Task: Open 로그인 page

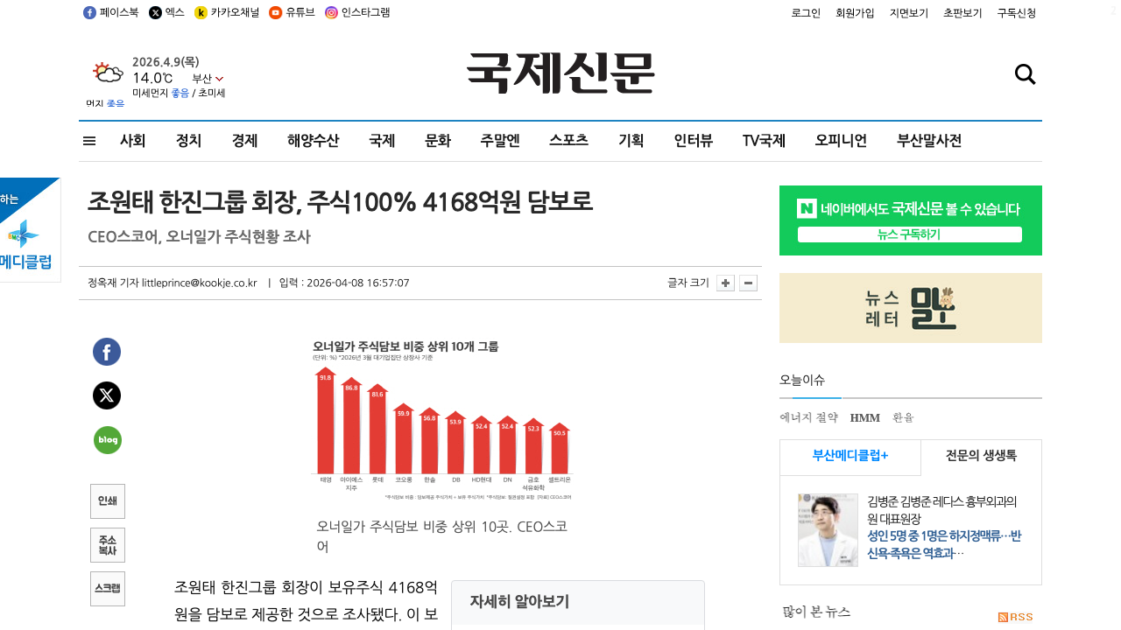Action: click(806, 13)
